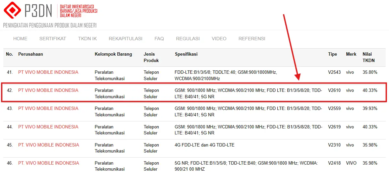Select the V2559 type cell
This screenshot has height=175, width=389.
pyautogui.click(x=334, y=109)
